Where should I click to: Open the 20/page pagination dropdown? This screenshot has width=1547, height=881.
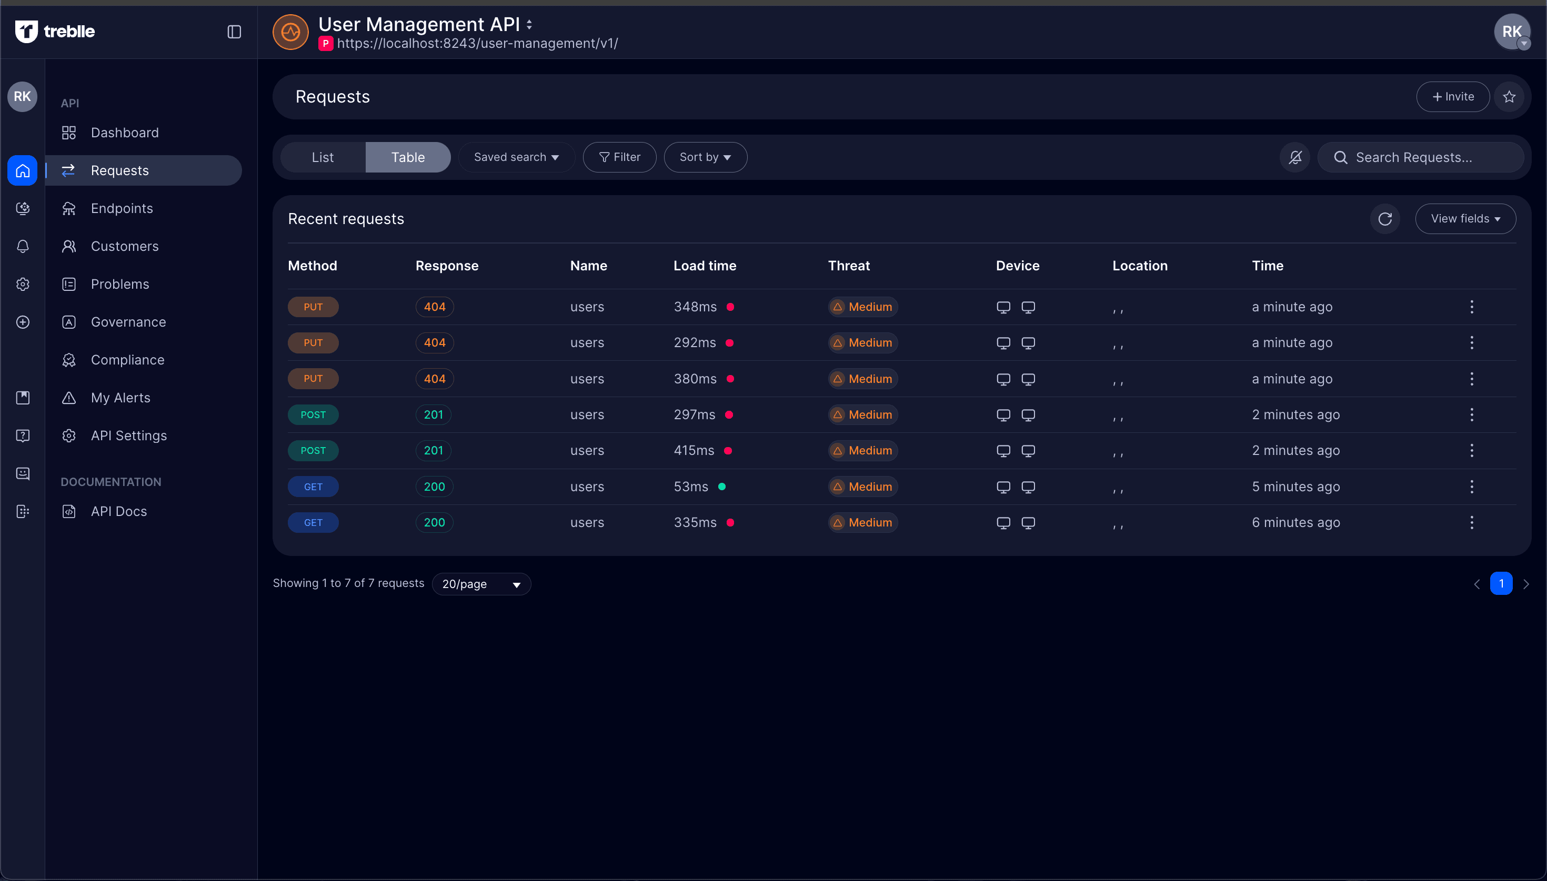[x=481, y=584]
